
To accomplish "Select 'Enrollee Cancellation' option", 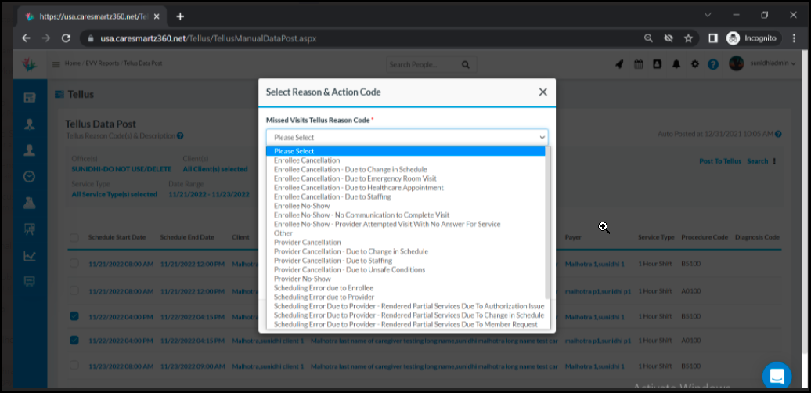I will (307, 160).
